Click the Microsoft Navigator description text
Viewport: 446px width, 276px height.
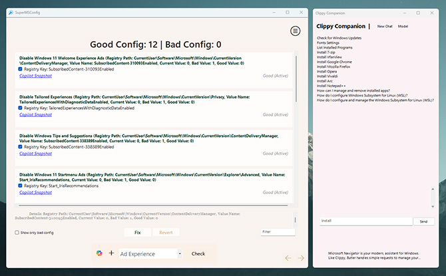(373, 255)
